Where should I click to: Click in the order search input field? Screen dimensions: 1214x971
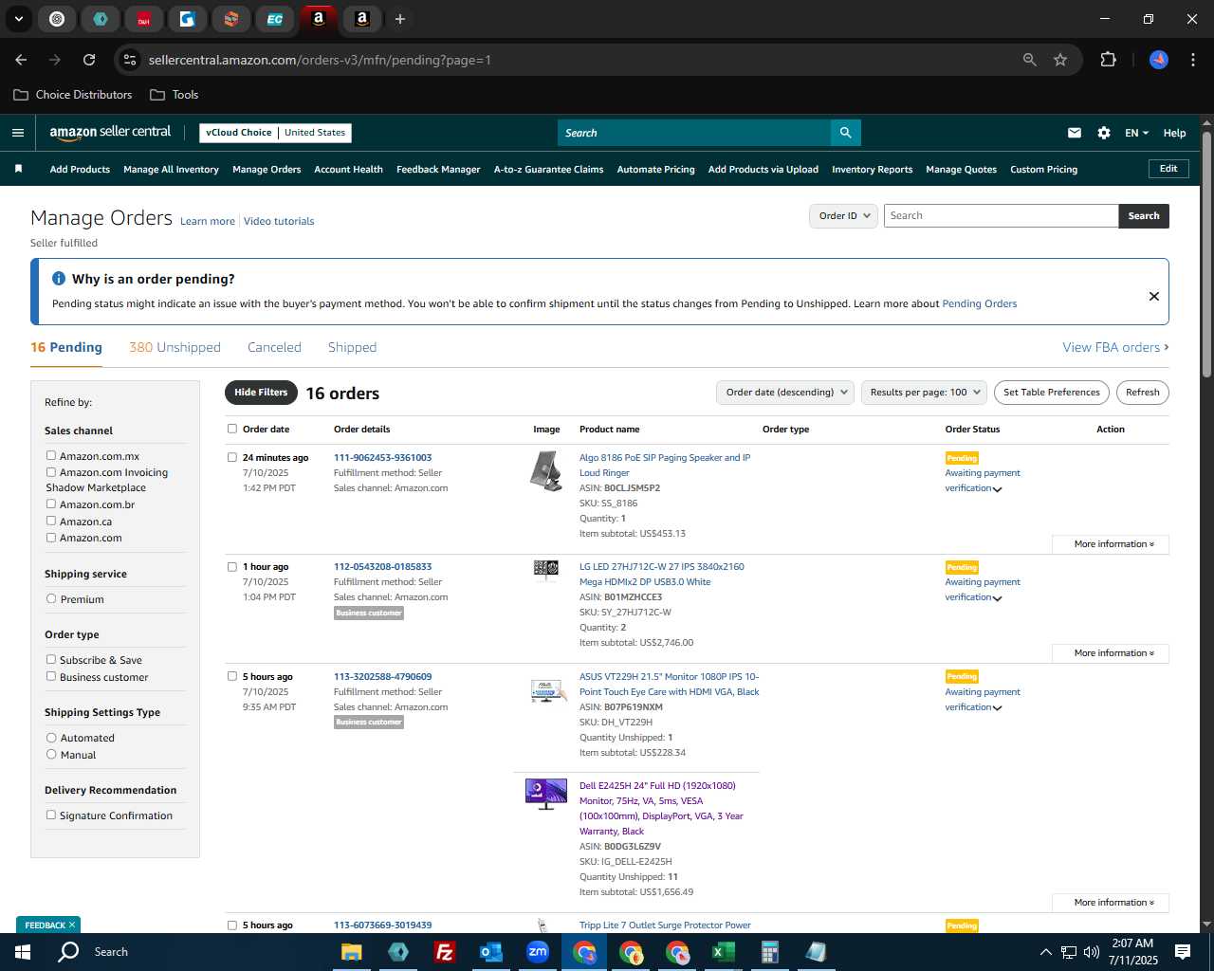pyautogui.click(x=1001, y=216)
